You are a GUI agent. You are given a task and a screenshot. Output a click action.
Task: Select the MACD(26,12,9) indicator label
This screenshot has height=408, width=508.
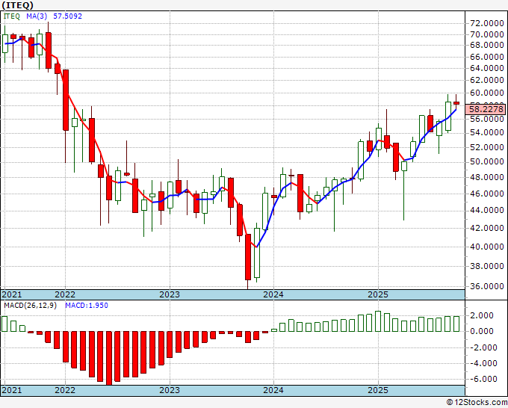[x=30, y=306]
